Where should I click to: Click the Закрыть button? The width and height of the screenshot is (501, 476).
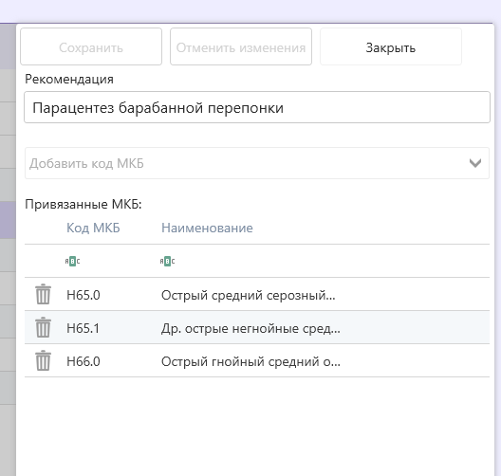pyautogui.click(x=391, y=46)
